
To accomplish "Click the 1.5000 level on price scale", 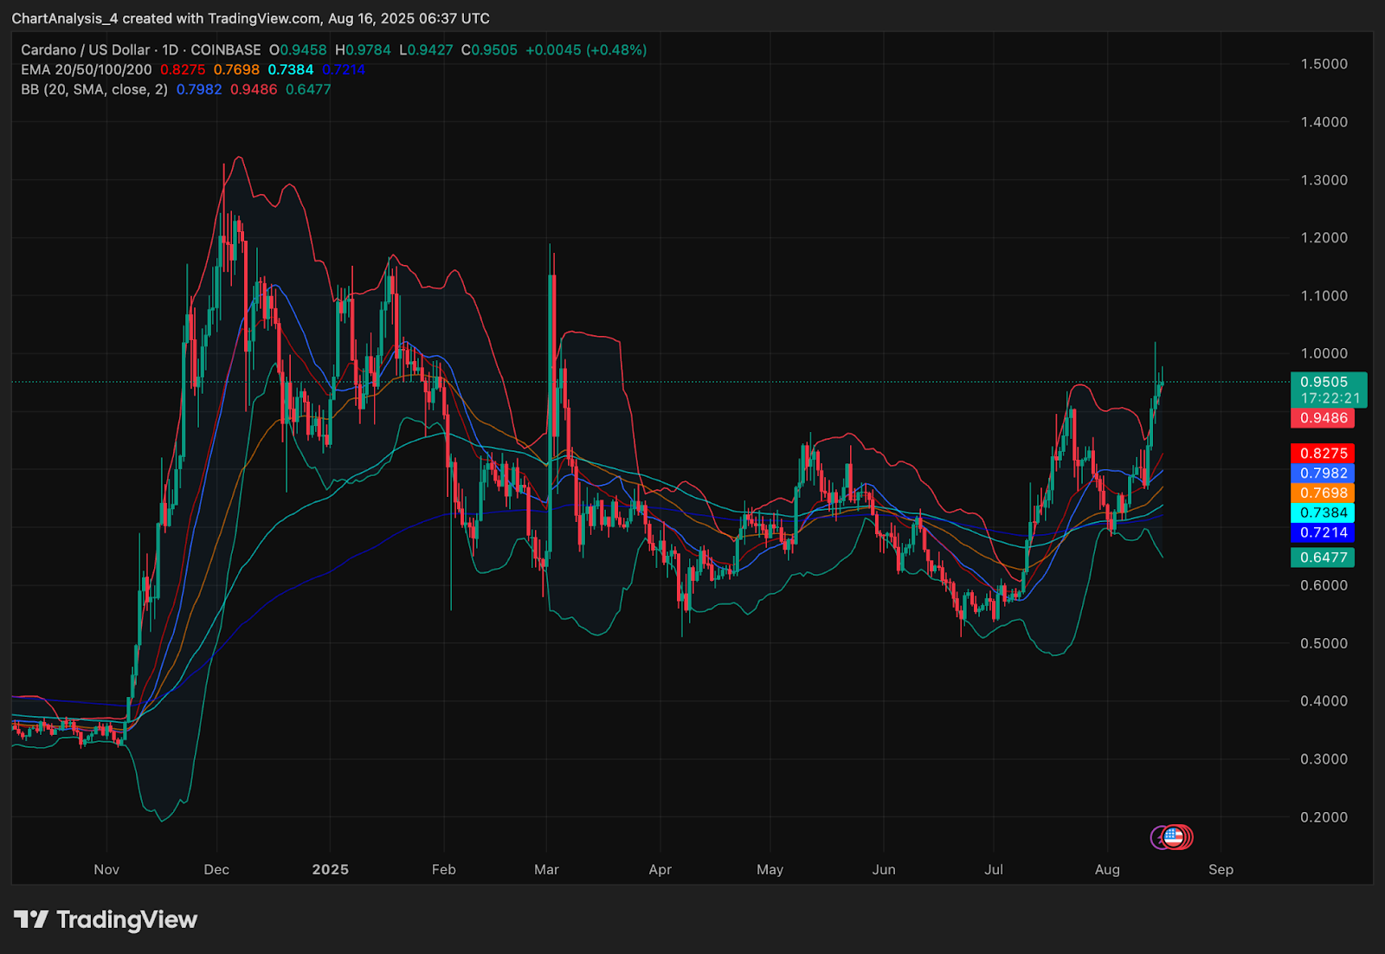I will click(1324, 64).
